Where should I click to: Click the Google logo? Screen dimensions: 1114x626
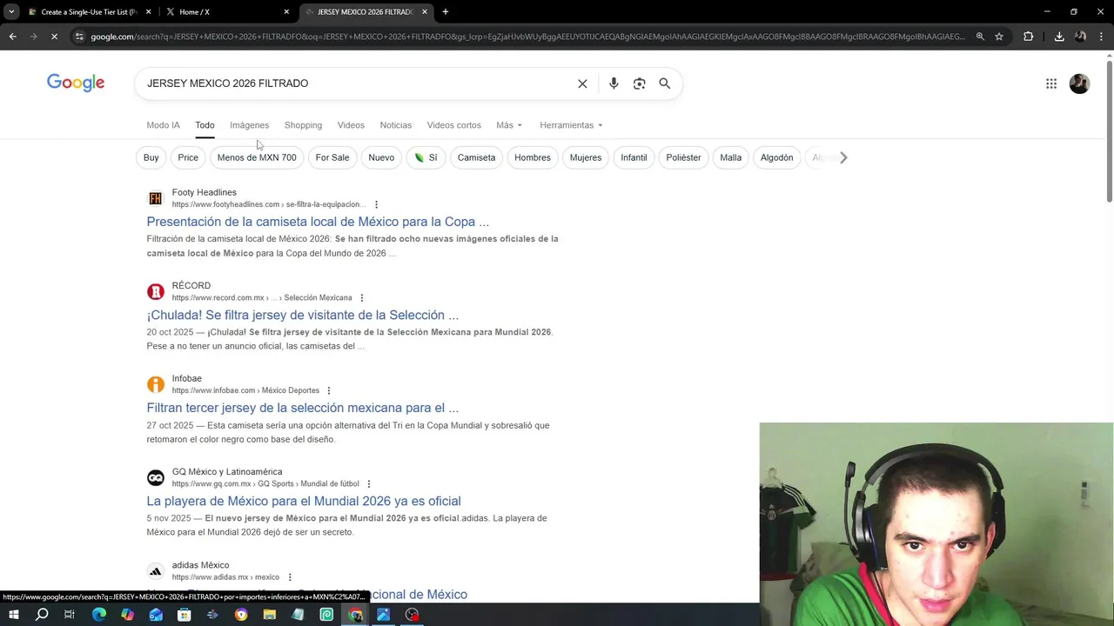pyautogui.click(x=76, y=83)
